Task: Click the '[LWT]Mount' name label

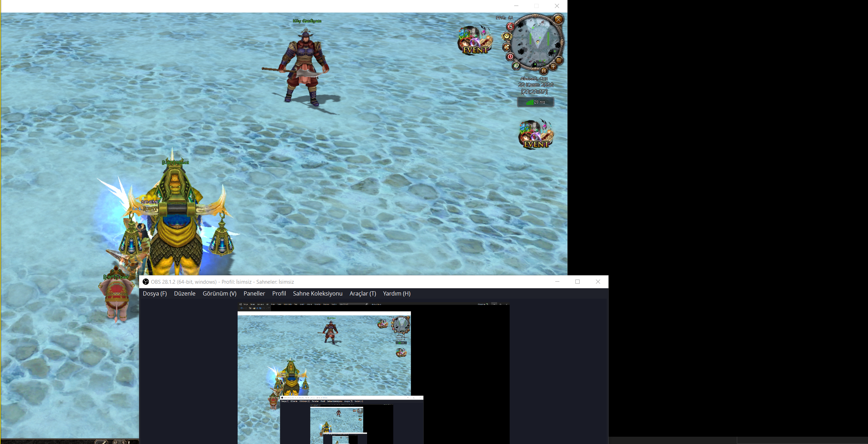Action: (176, 162)
